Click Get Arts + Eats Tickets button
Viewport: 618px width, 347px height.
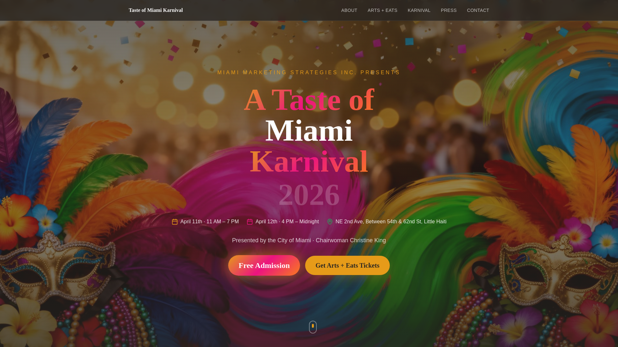point(347,265)
